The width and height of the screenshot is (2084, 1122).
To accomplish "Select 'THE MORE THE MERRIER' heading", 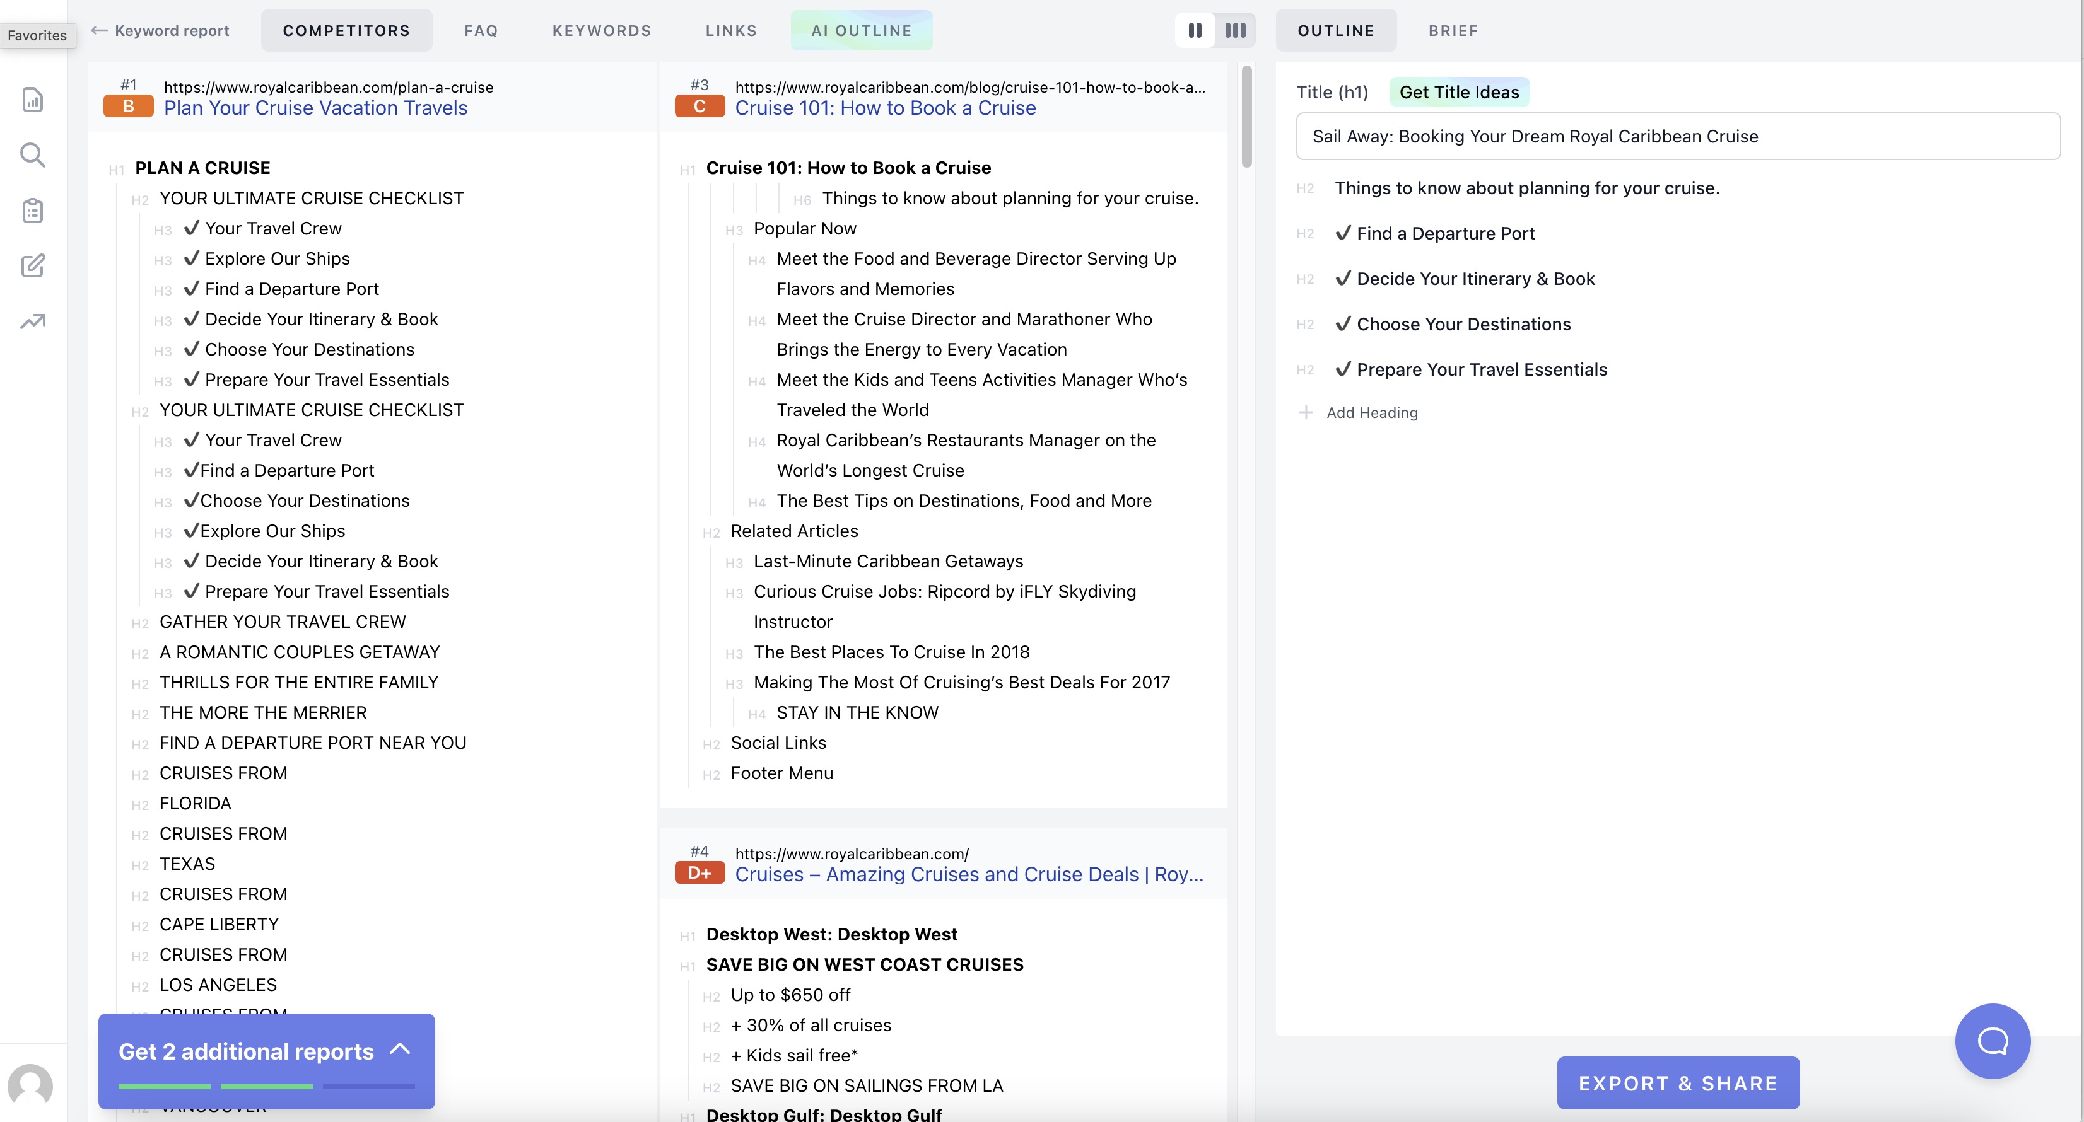I will (263, 713).
